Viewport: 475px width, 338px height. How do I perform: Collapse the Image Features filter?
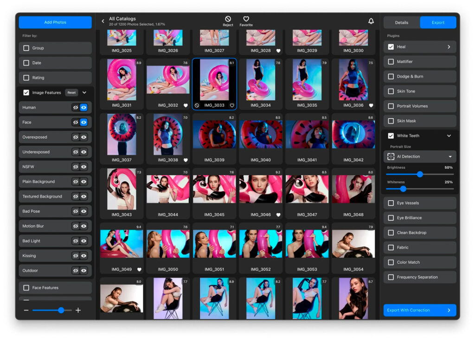[x=84, y=93]
